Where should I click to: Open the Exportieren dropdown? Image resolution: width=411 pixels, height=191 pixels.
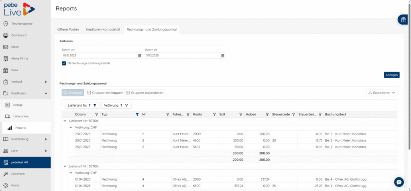click(382, 93)
